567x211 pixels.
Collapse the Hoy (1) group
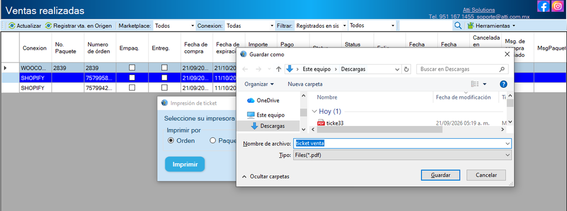point(315,112)
